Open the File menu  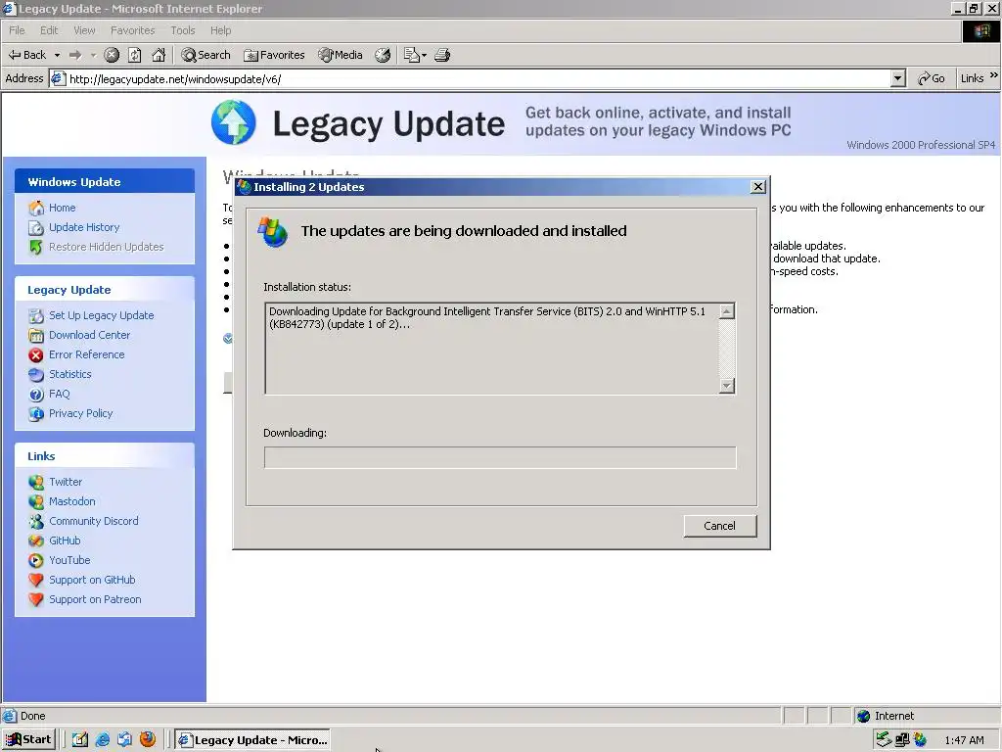pos(17,30)
